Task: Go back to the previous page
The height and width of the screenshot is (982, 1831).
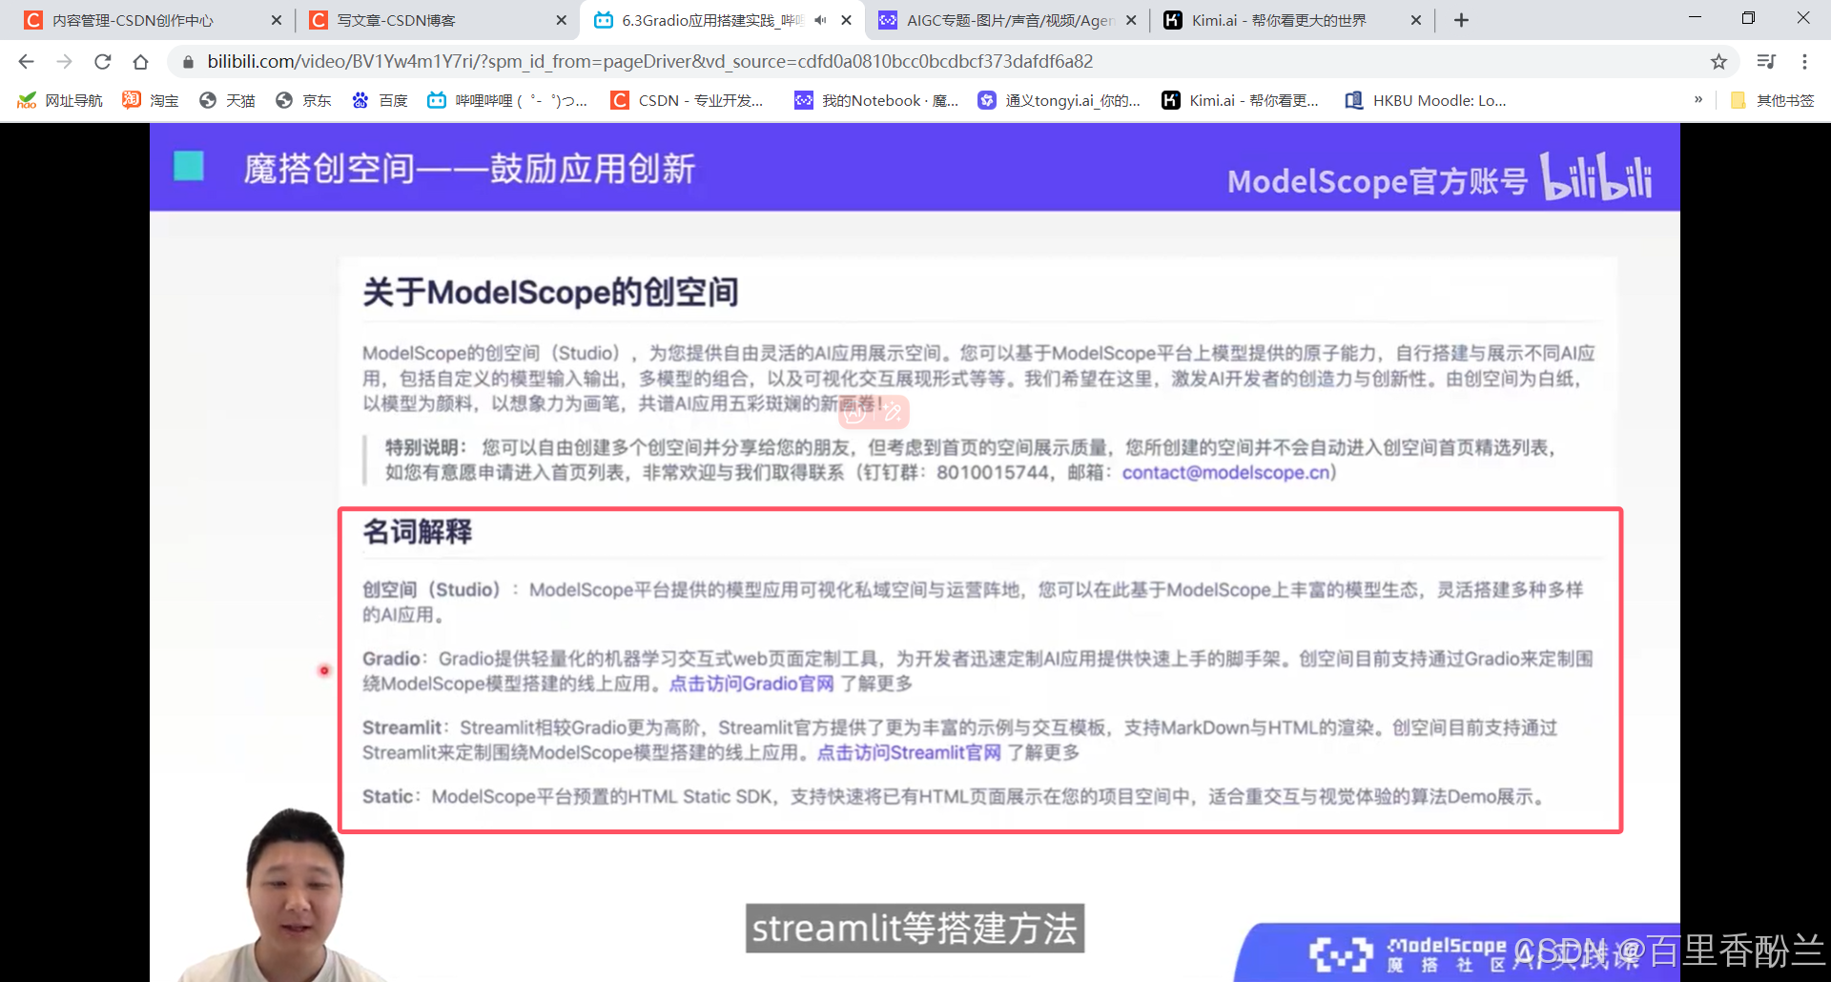Action: [26, 62]
